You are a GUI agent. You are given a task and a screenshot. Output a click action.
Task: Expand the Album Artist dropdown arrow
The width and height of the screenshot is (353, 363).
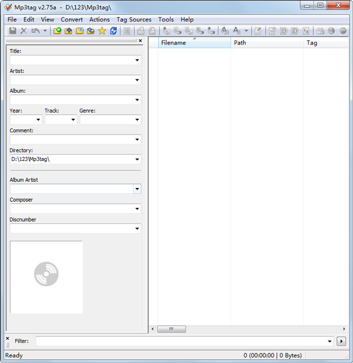pos(137,189)
